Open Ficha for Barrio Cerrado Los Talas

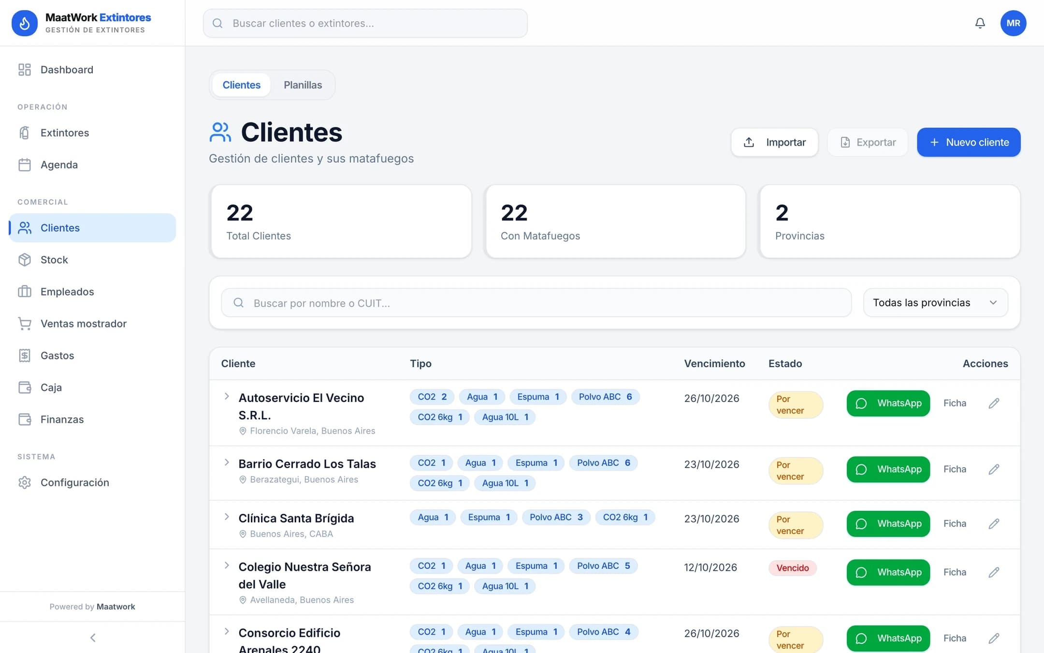(955, 469)
